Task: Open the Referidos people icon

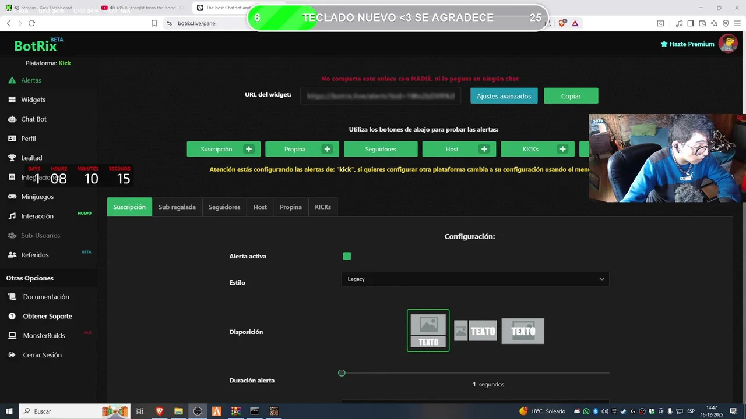Action: tap(12, 255)
